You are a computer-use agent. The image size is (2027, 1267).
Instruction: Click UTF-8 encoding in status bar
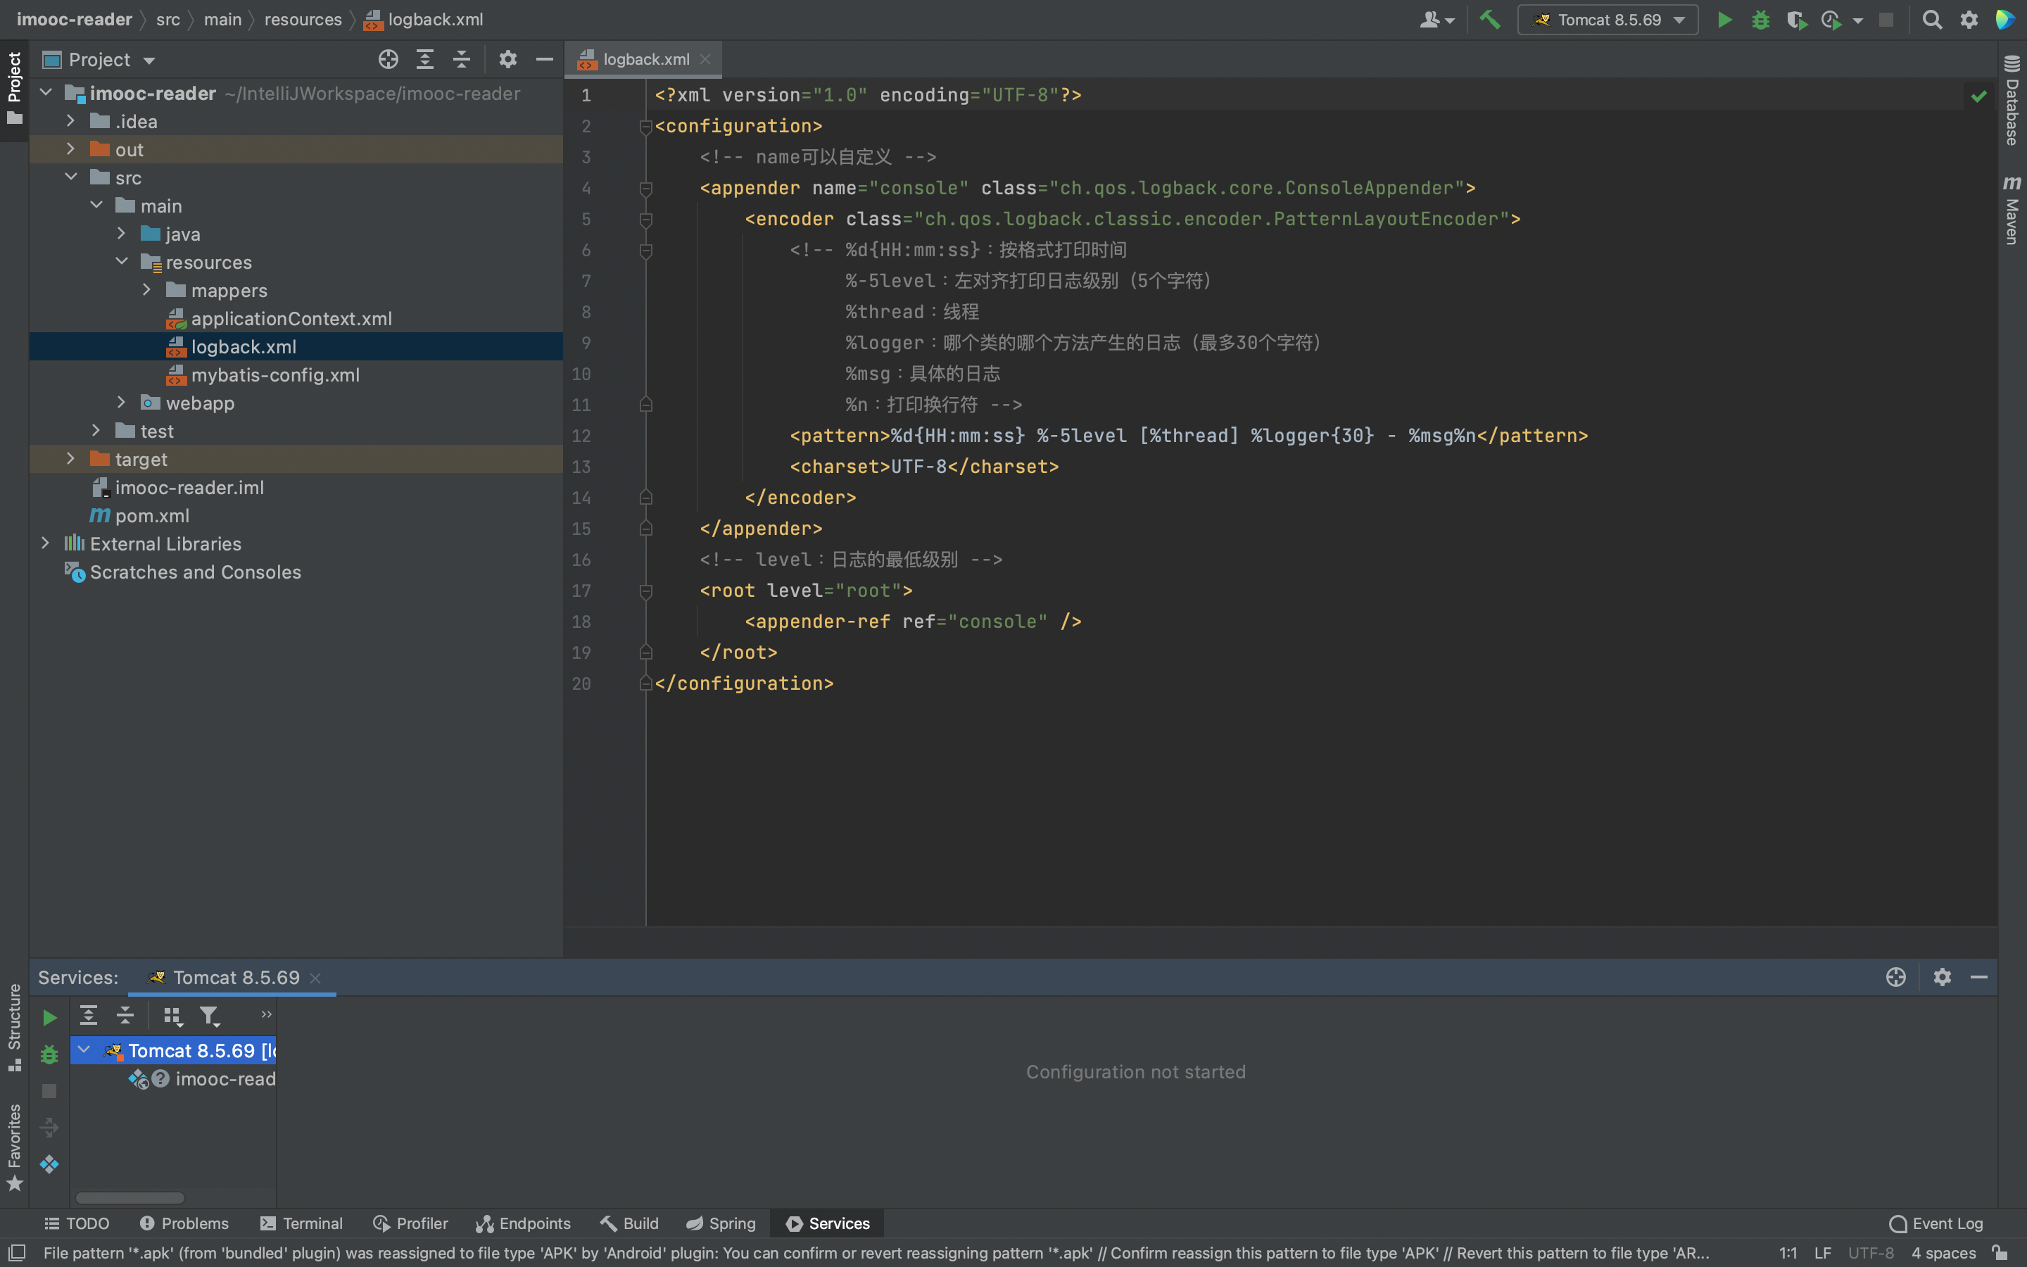[x=1870, y=1253]
